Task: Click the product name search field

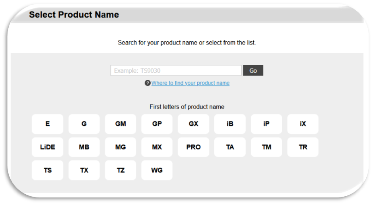Action: point(176,71)
